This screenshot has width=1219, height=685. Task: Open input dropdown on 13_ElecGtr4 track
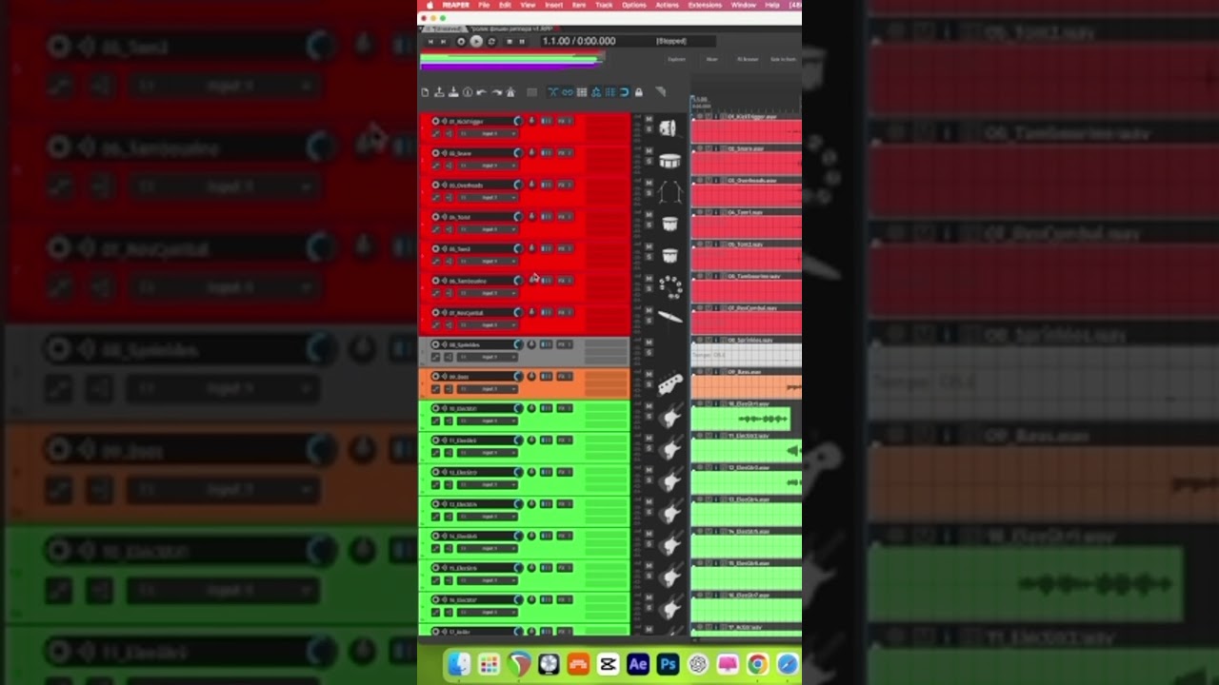pyautogui.click(x=488, y=516)
